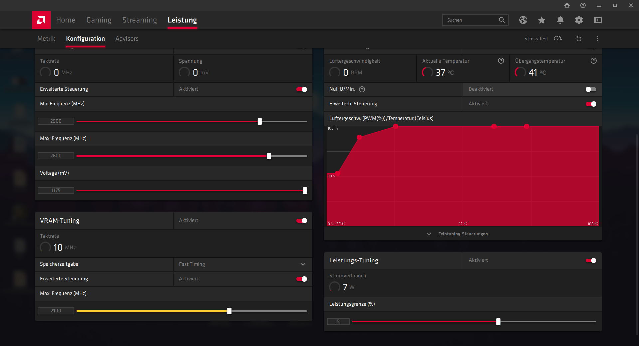This screenshot has height=346, width=639.
Task: Click the search magnifier icon
Action: (502, 20)
